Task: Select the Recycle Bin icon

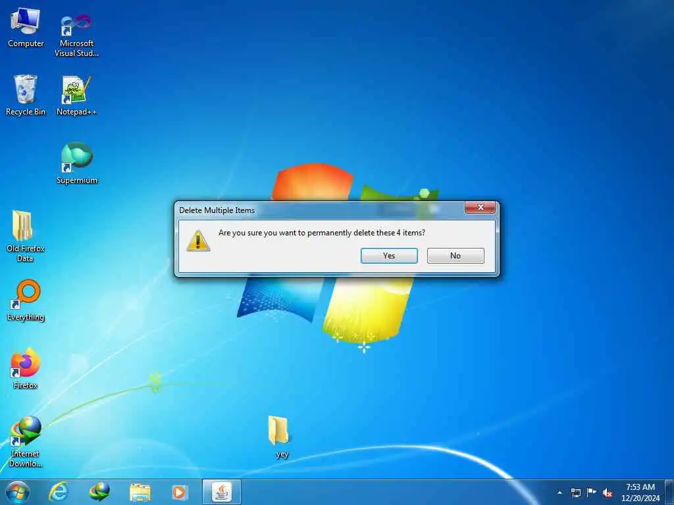Action: (x=26, y=95)
